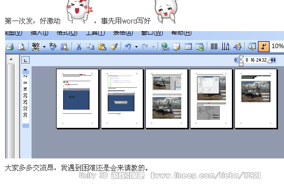Toggle Document Map icon
Image resolution: width=284 pixels, height=184 pixels.
click(252, 47)
